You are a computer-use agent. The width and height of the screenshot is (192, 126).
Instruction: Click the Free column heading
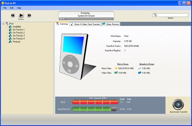(x=129, y=99)
